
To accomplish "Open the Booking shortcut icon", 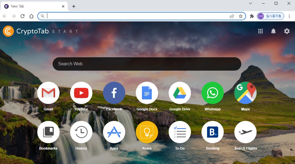I will pyautogui.click(x=213, y=132).
